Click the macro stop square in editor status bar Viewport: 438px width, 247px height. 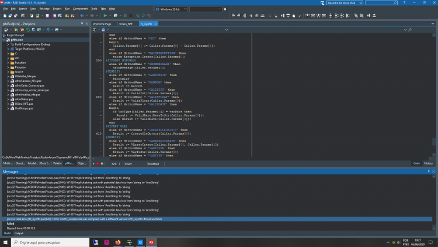102,164
